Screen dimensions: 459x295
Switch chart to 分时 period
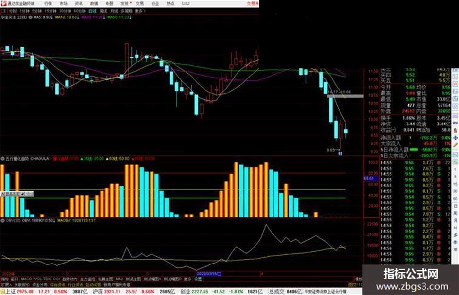13,11
